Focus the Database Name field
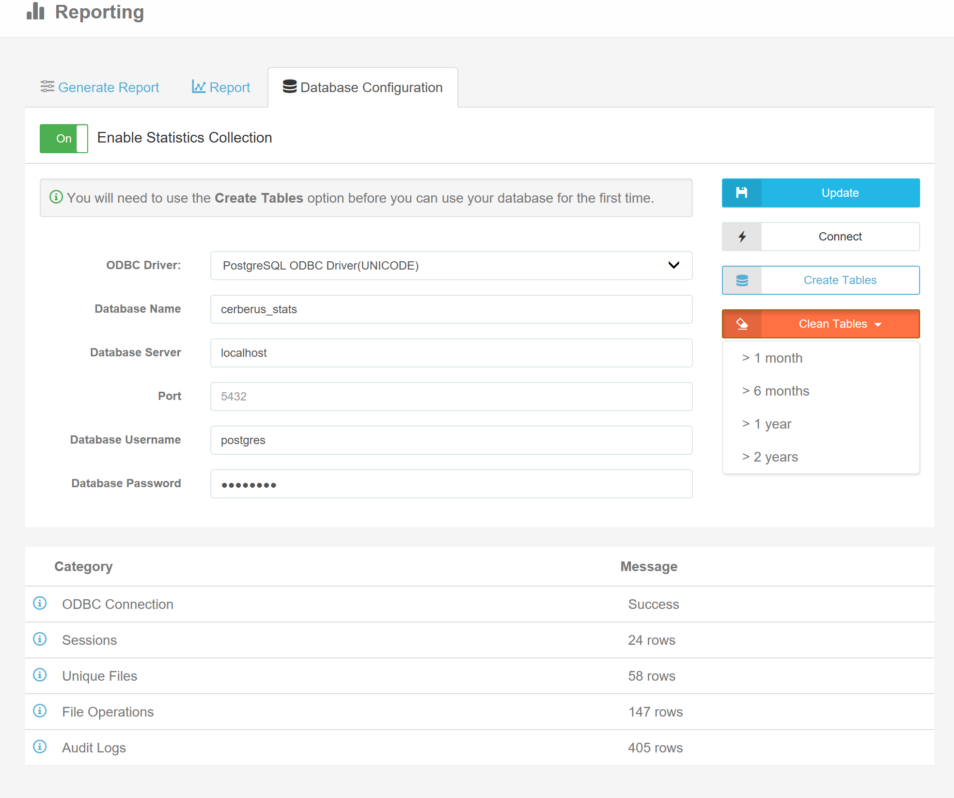This screenshot has height=798, width=954. (x=451, y=309)
